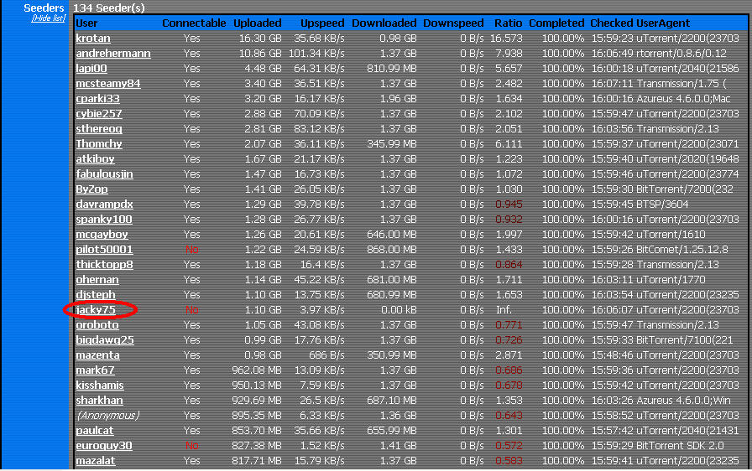The image size is (752, 471).
Task: Open bigdawg25's user page
Action: pyautogui.click(x=105, y=340)
